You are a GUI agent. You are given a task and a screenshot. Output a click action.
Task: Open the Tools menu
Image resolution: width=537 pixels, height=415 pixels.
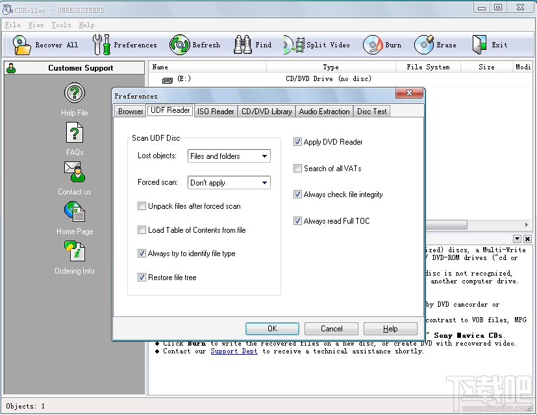tap(61, 25)
